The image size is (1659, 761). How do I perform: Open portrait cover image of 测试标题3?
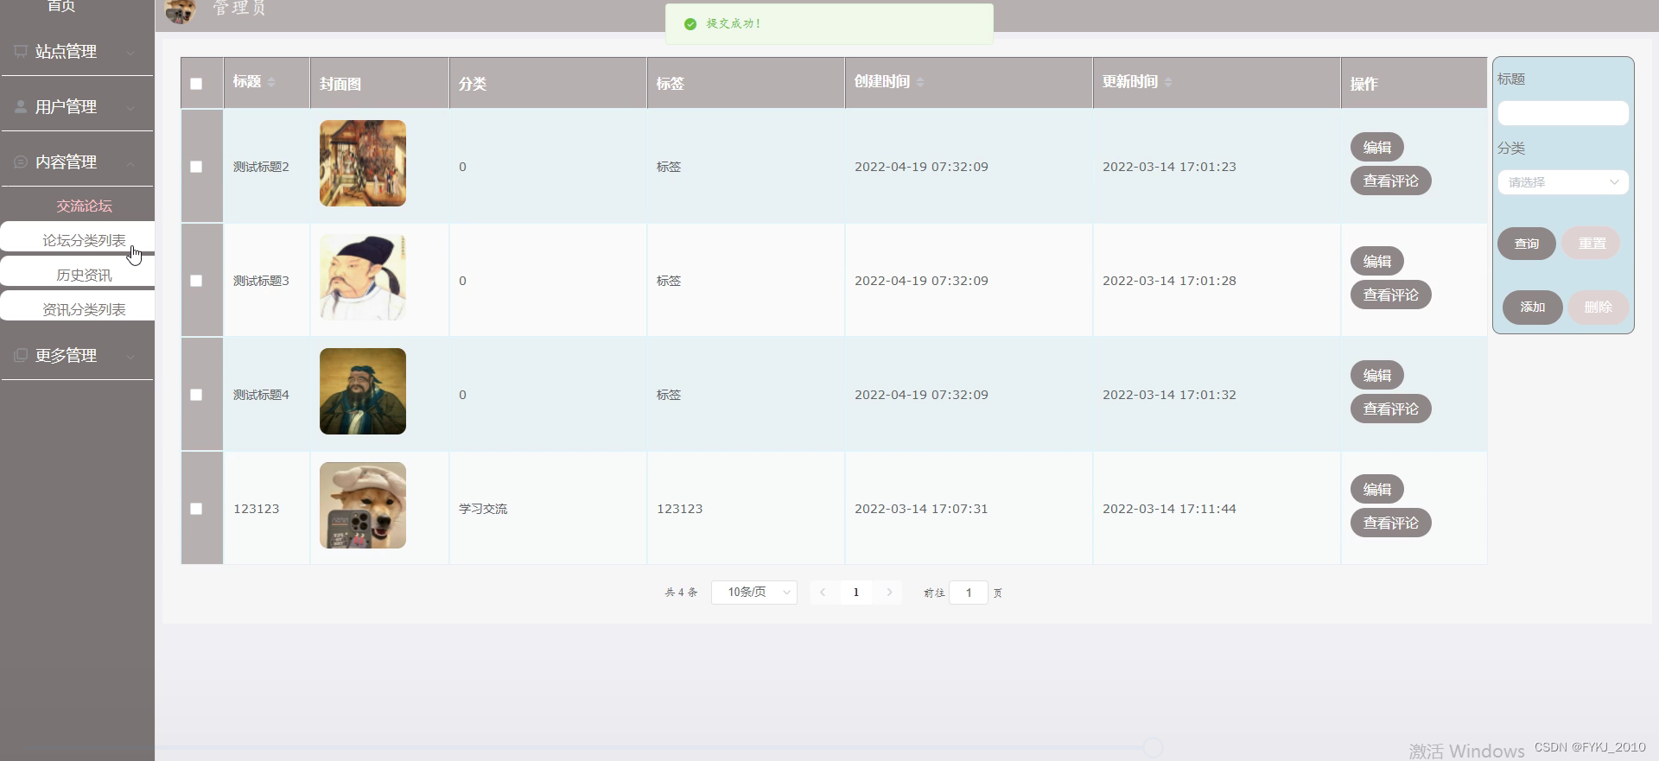pyautogui.click(x=363, y=277)
